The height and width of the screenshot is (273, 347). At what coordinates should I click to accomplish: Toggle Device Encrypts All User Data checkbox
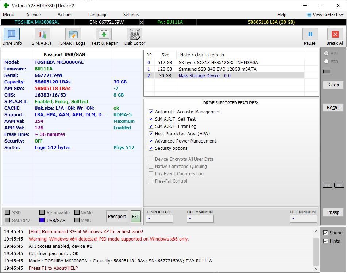click(151, 159)
